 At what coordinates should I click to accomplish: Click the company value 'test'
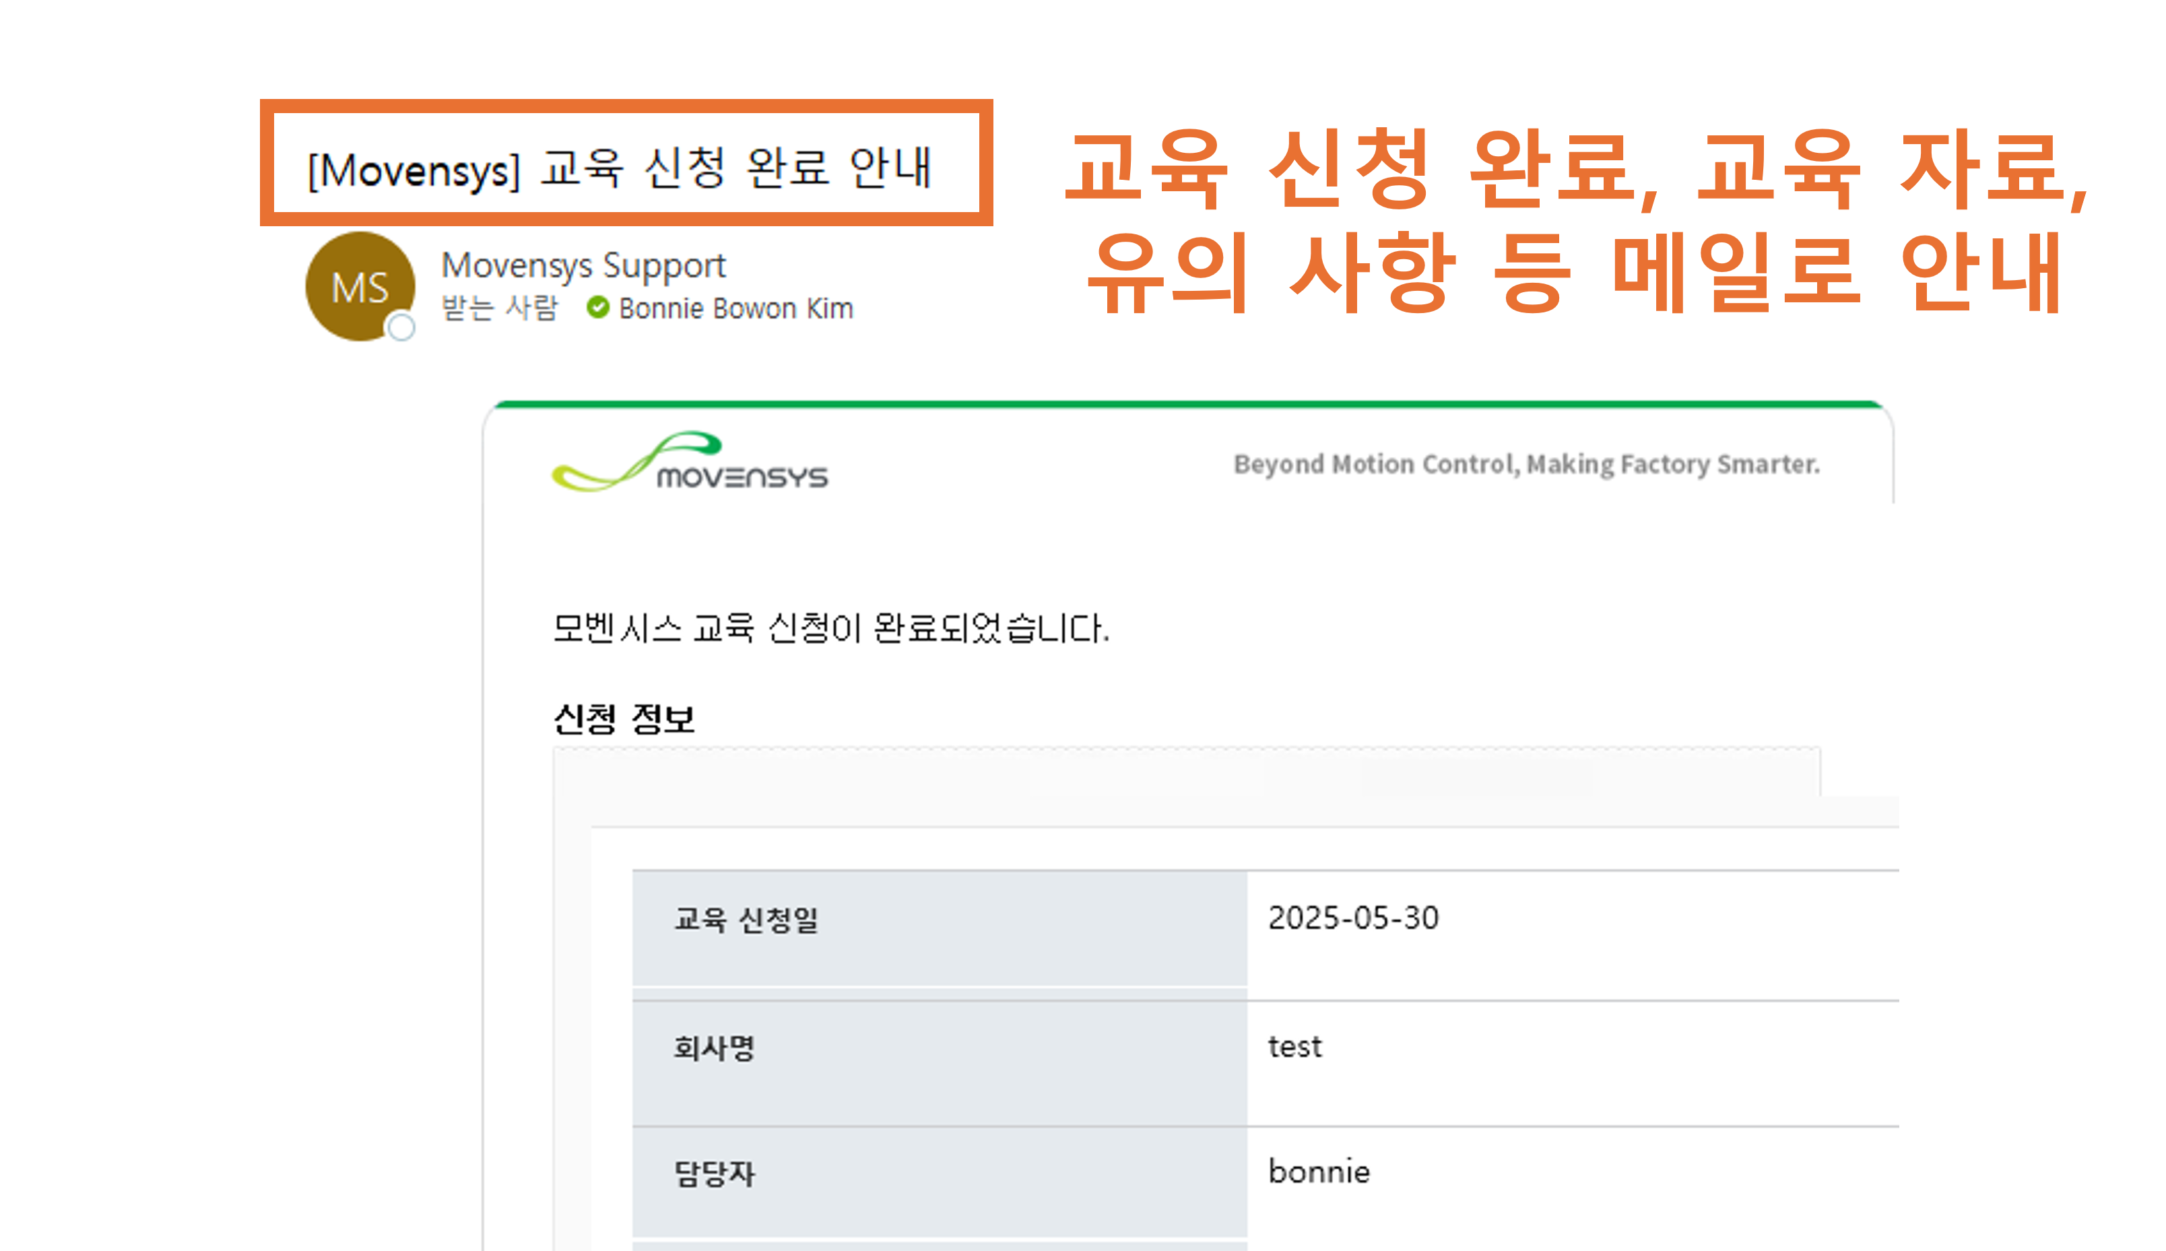pos(1294,1046)
